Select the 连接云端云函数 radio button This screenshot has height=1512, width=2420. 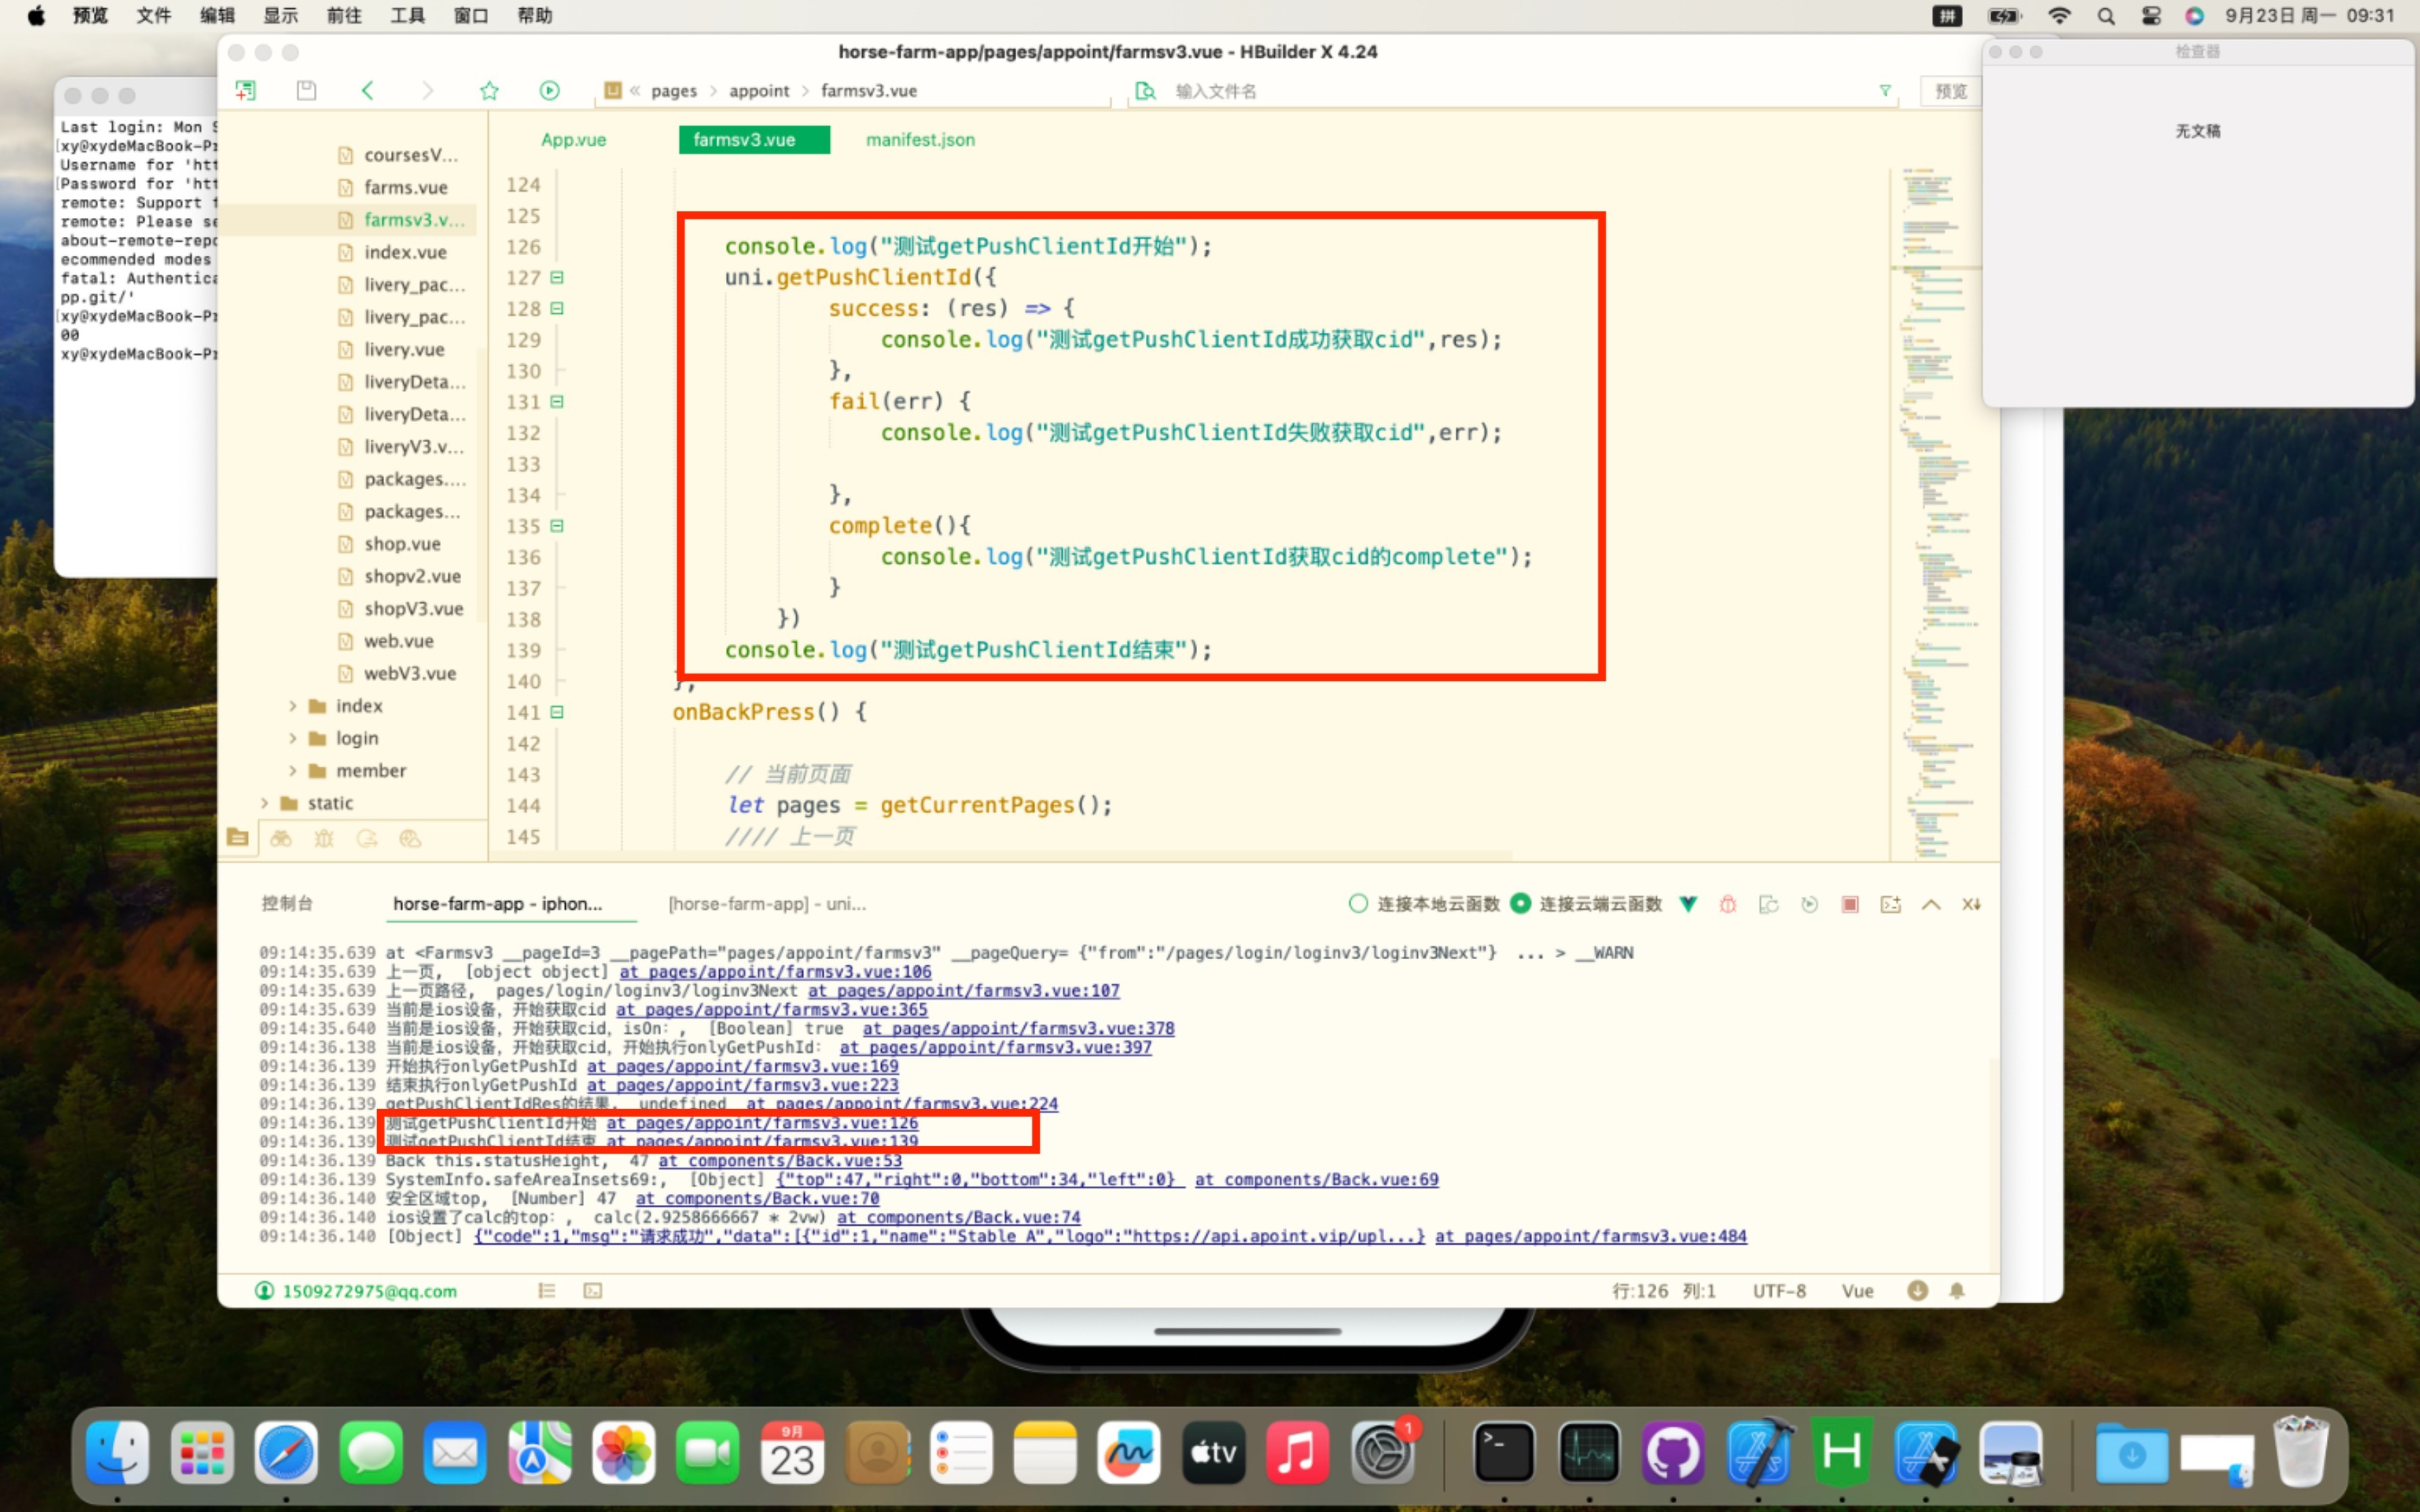[x=1521, y=904]
